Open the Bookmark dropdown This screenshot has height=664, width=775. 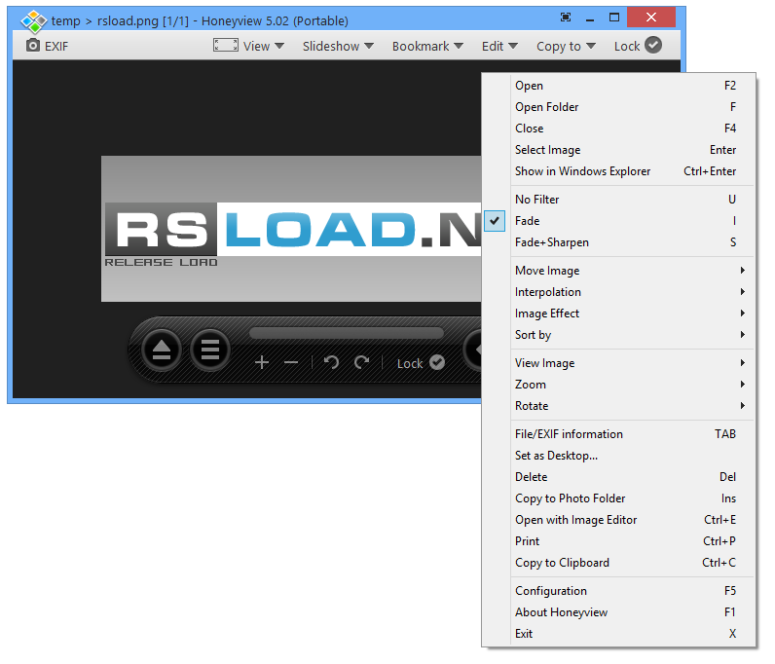tap(427, 46)
